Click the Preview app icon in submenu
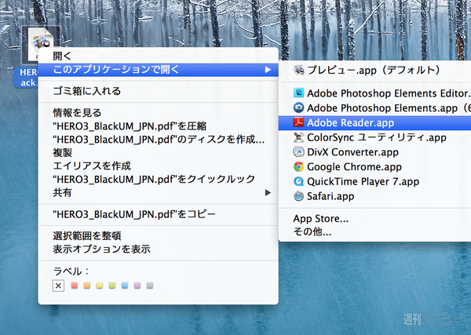 point(298,71)
